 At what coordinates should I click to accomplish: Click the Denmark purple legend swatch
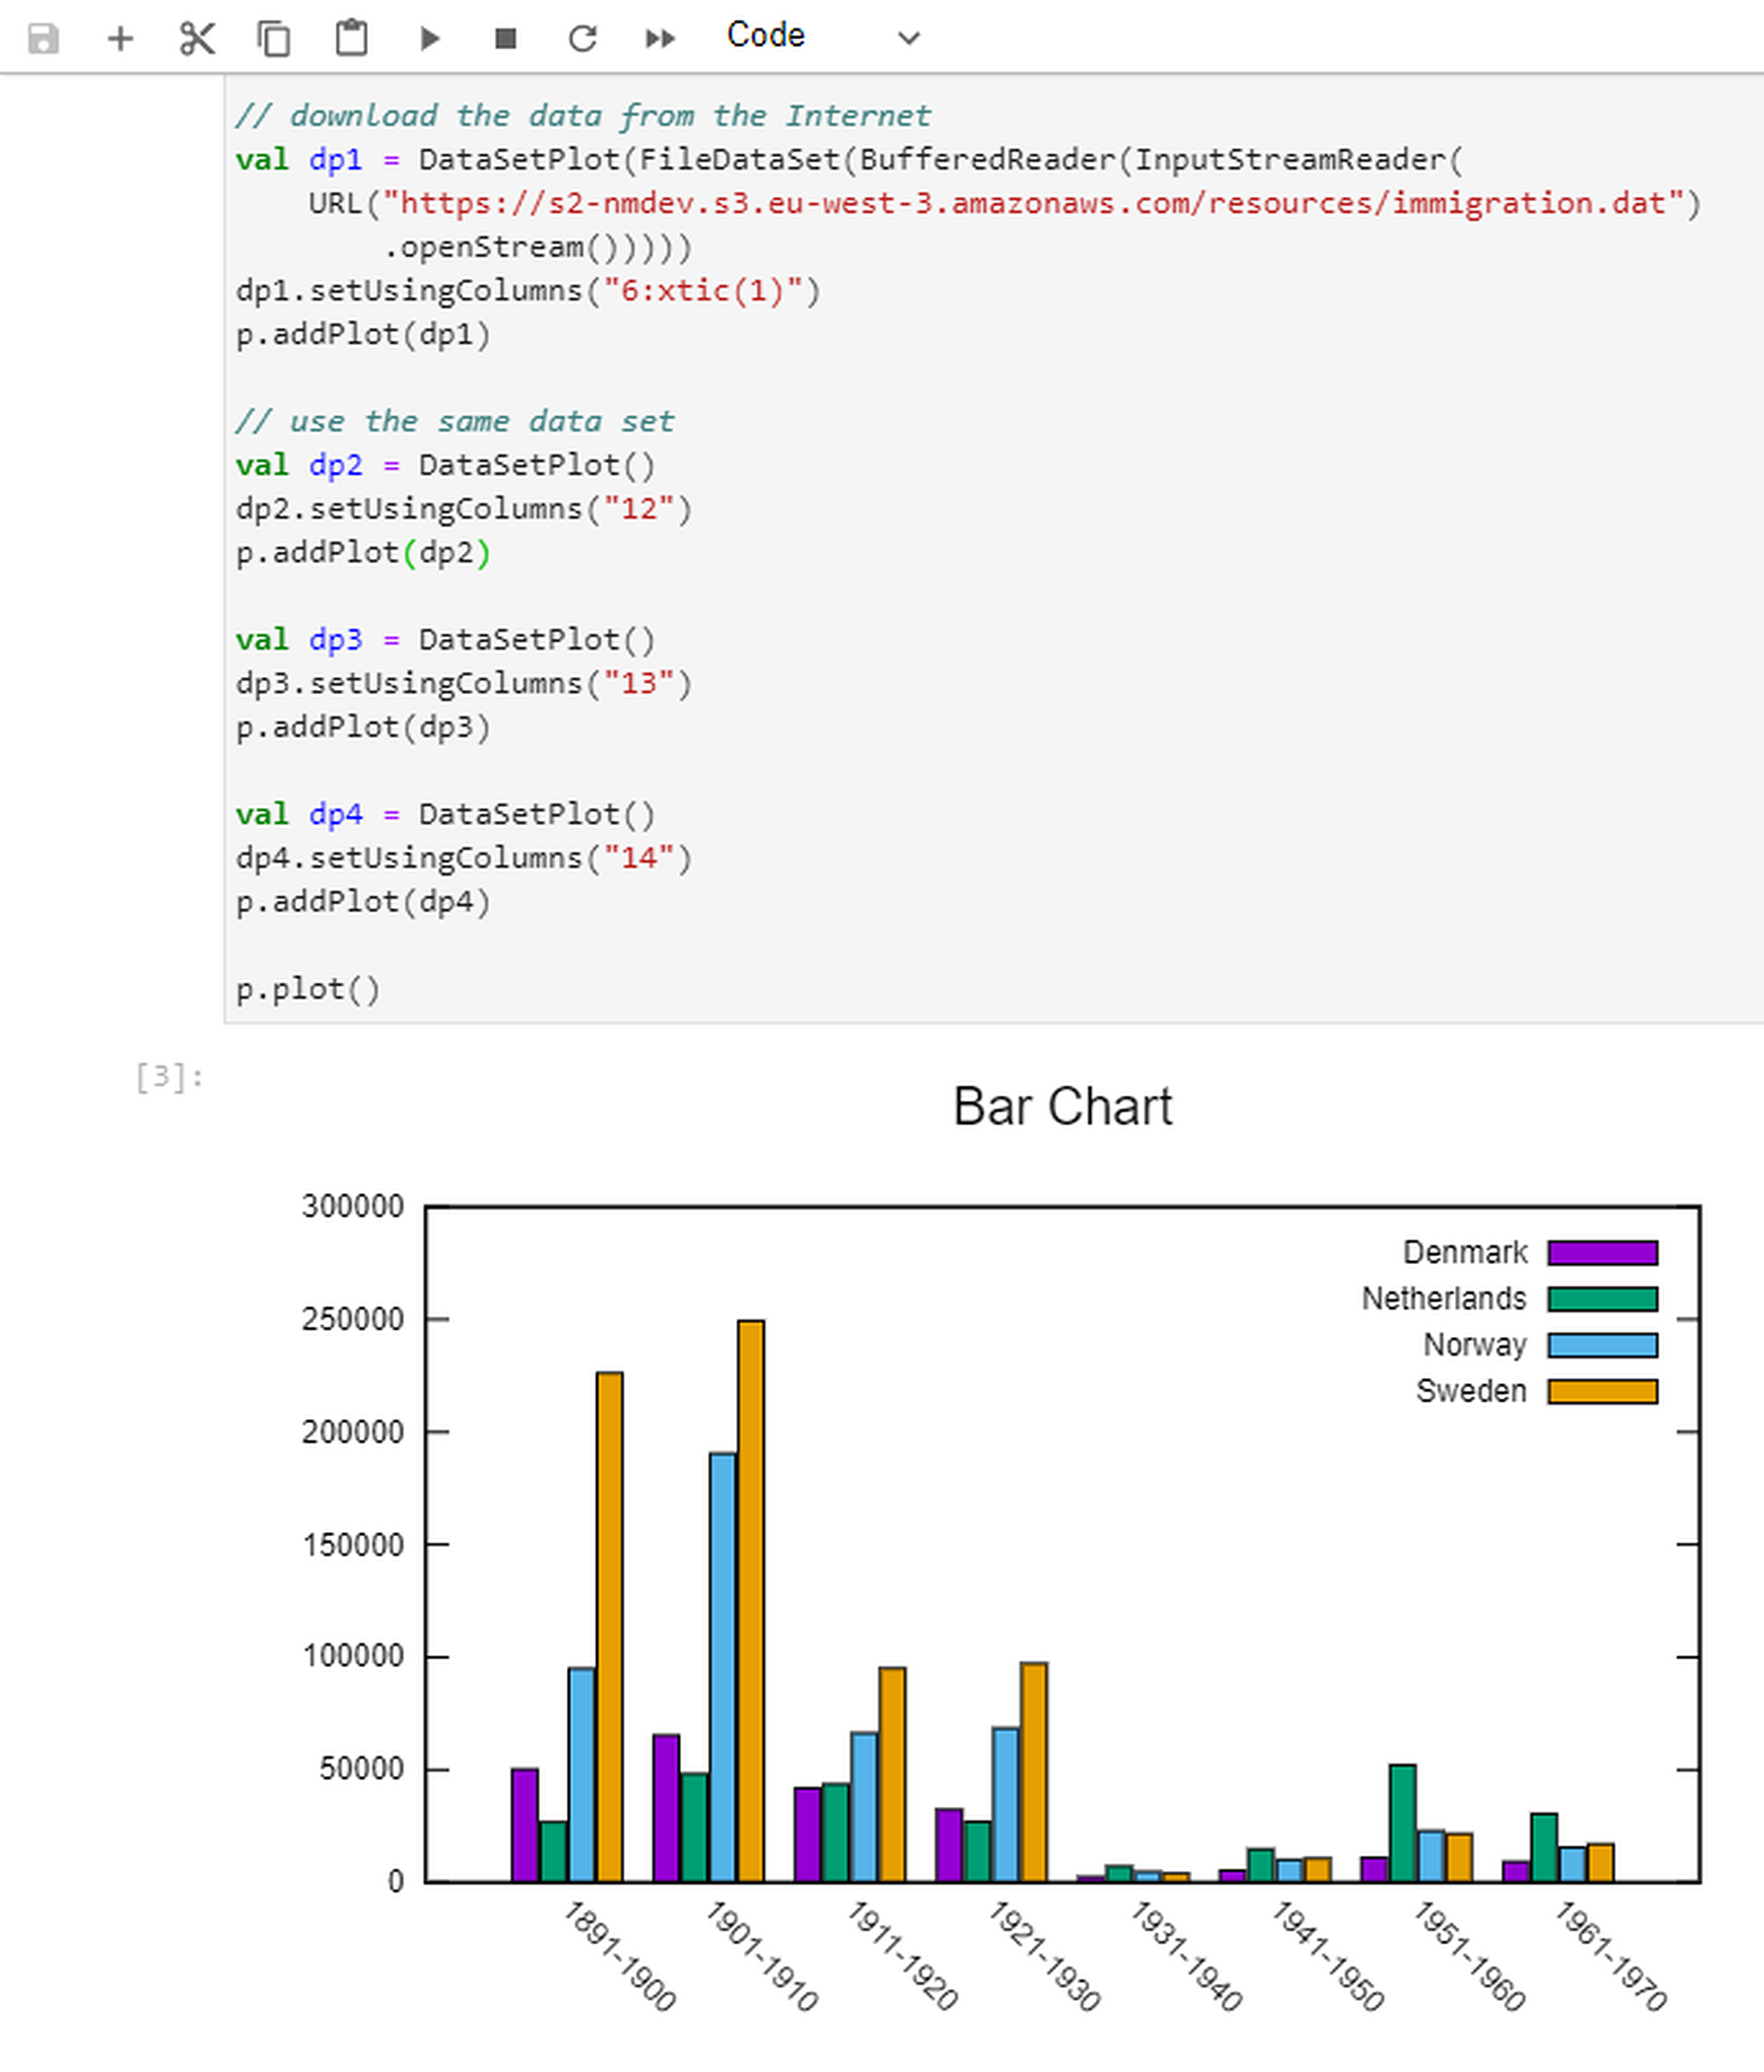point(1602,1253)
